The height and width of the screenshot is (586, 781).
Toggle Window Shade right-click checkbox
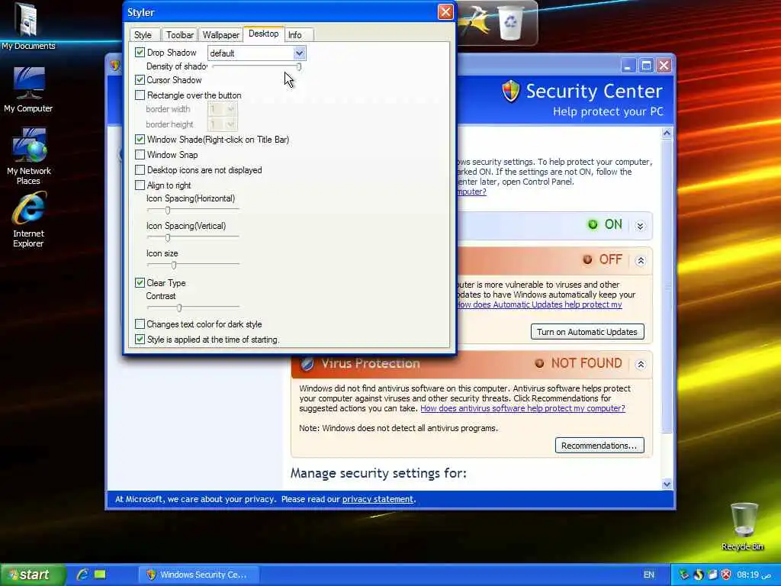140,140
